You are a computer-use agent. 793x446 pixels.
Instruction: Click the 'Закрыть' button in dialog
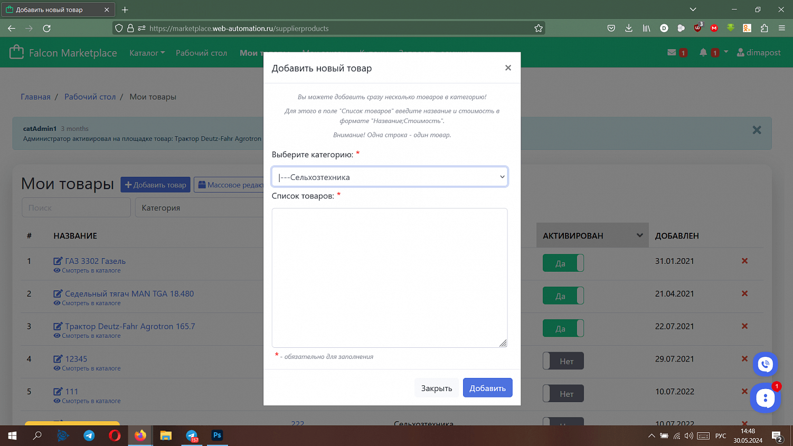pyautogui.click(x=437, y=388)
